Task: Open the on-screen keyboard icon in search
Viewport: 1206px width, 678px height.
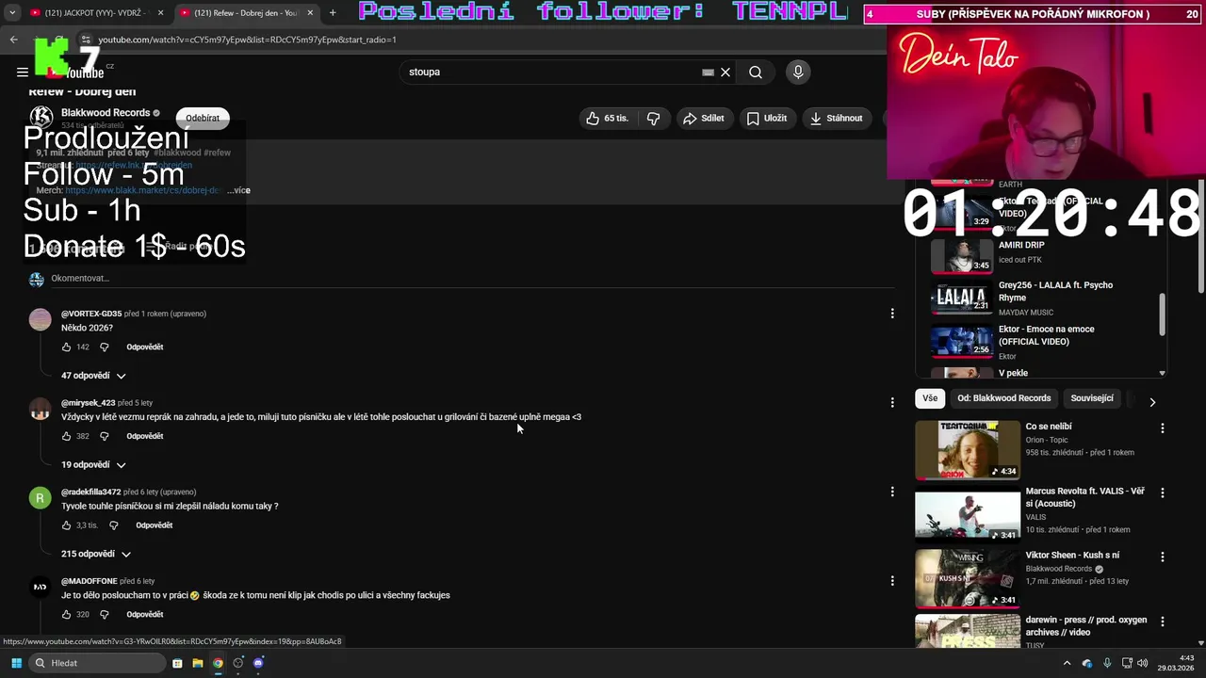Action: [708, 72]
